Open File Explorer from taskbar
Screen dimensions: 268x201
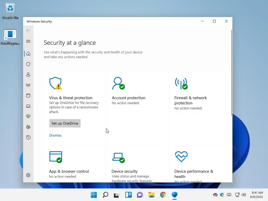(152, 195)
